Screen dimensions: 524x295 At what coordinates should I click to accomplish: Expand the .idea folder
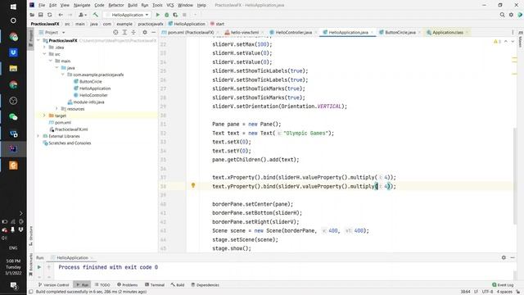click(x=44, y=48)
